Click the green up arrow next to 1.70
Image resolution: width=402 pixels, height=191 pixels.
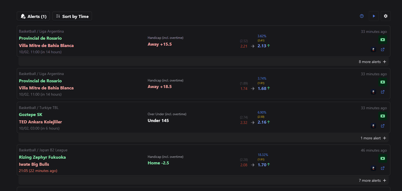pos(269,164)
